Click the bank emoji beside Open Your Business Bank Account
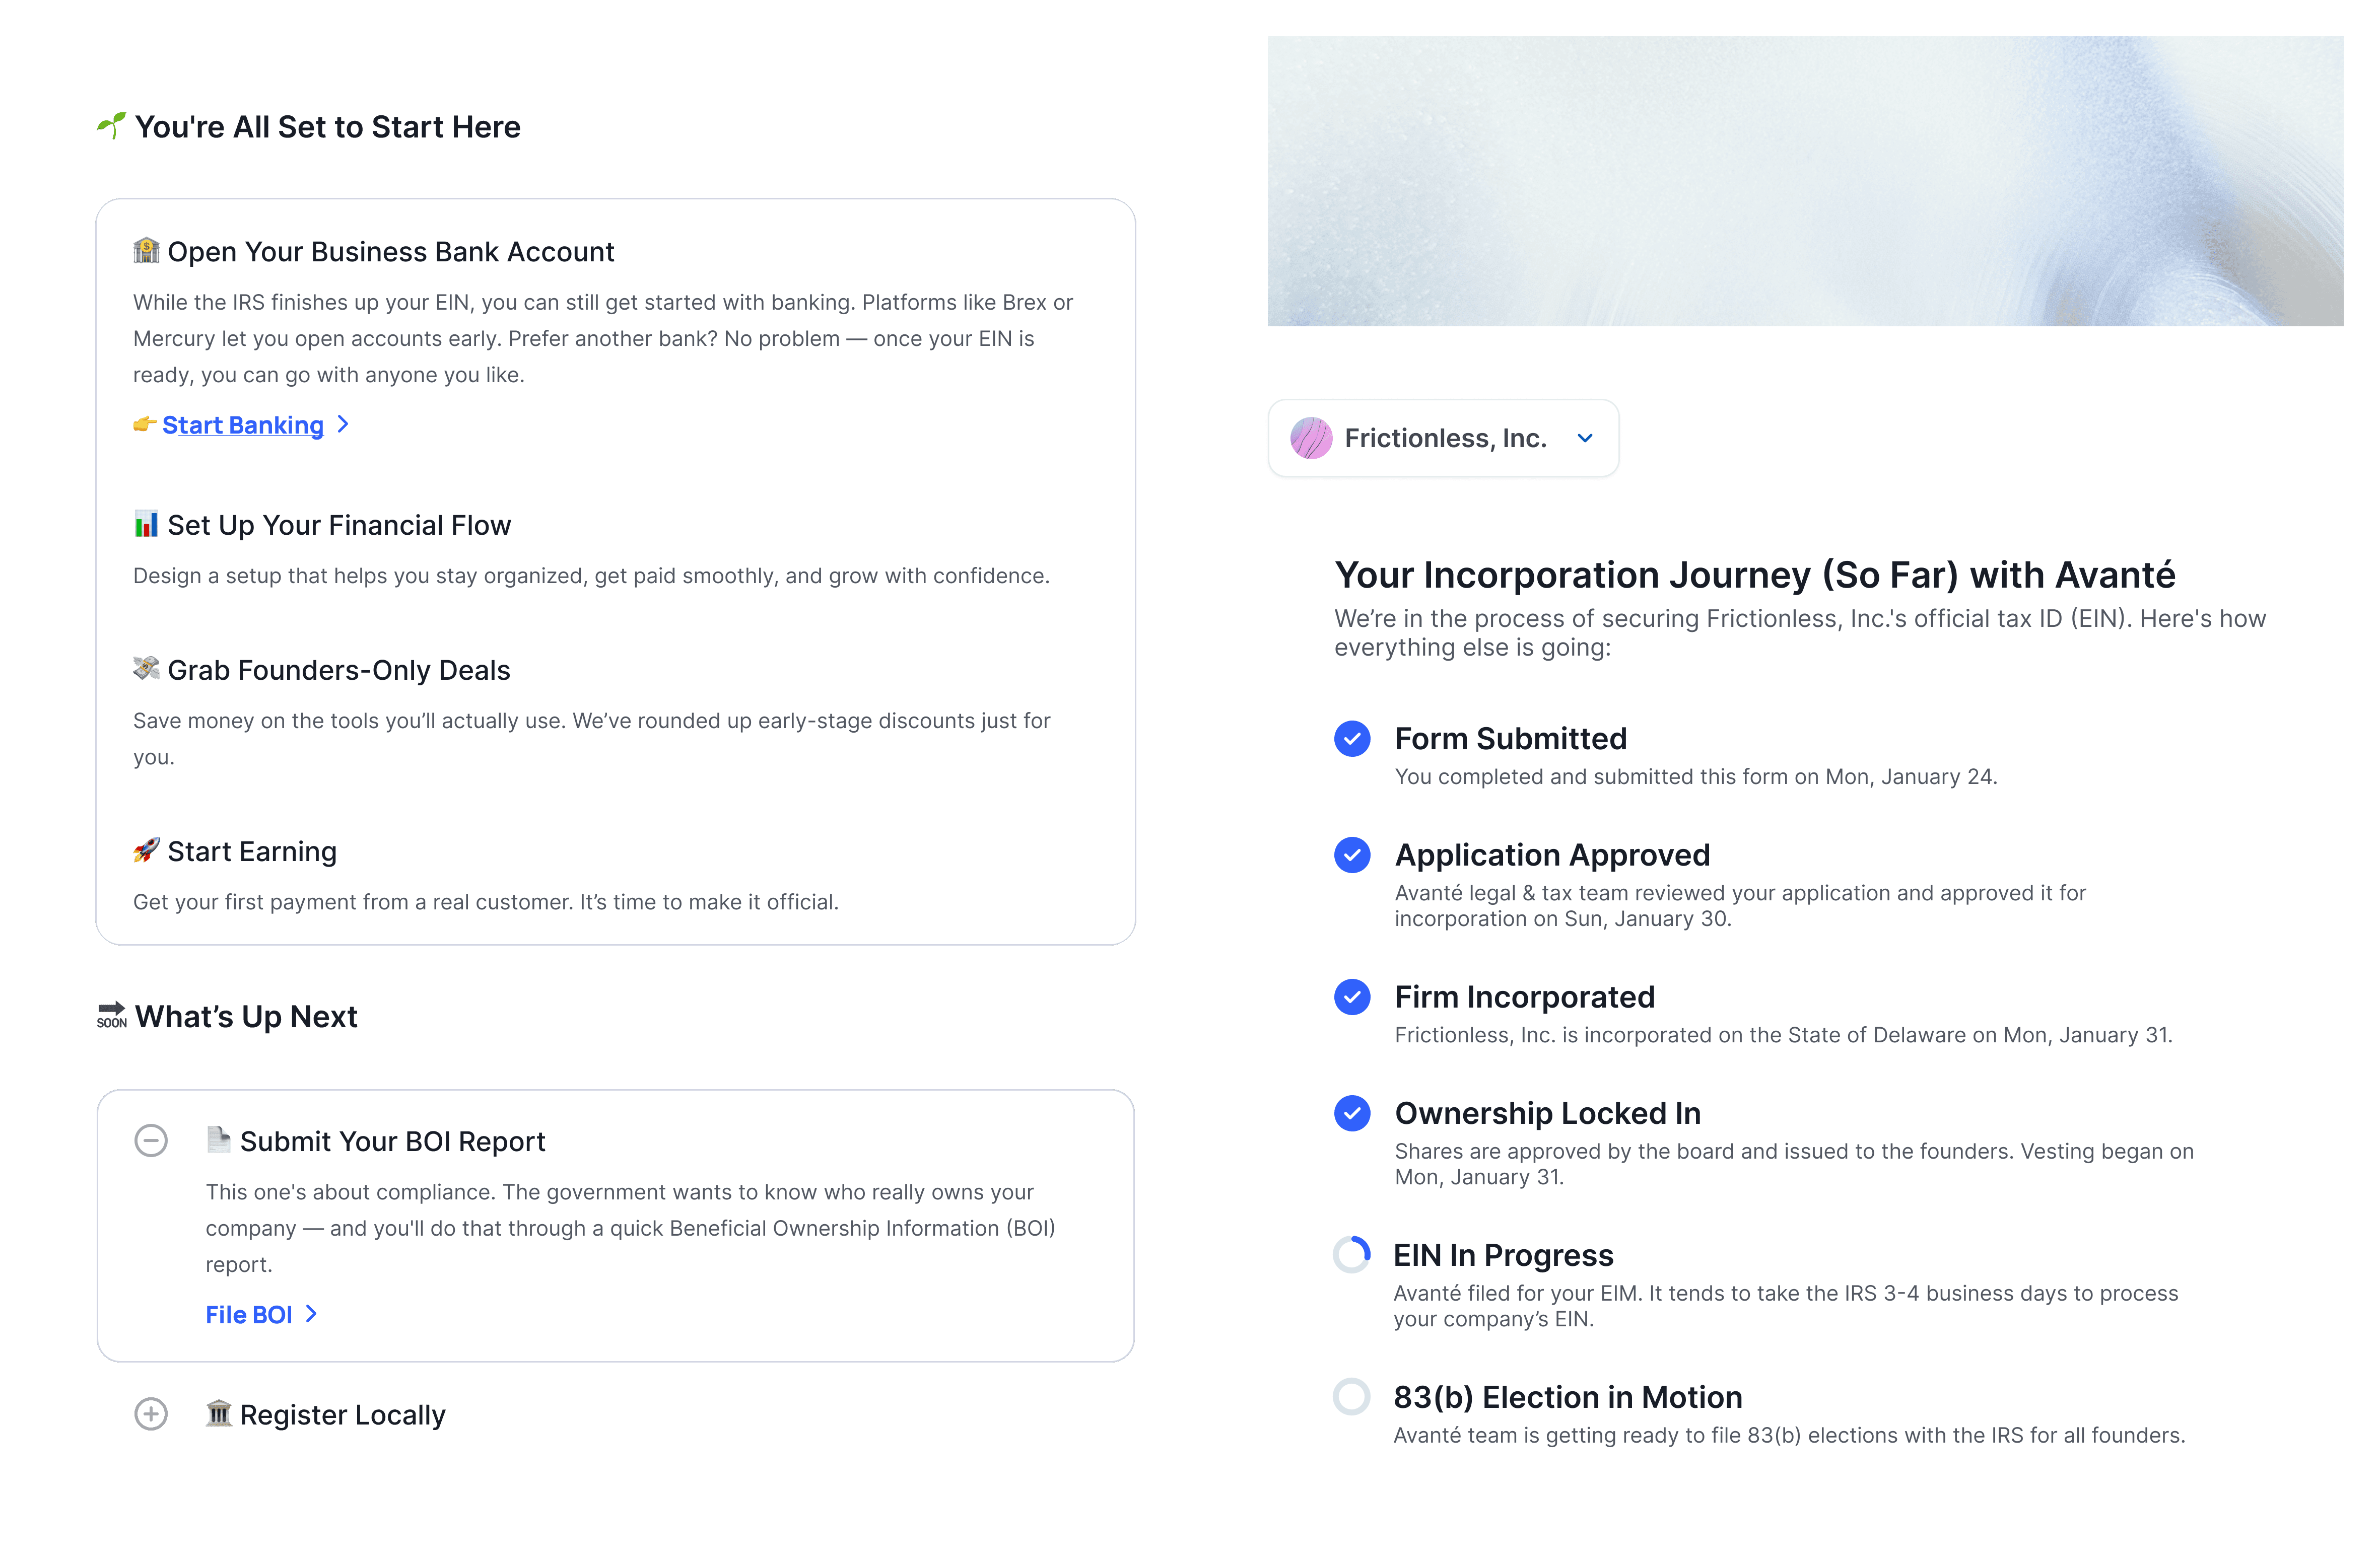2380x1568 pixels. (x=146, y=251)
